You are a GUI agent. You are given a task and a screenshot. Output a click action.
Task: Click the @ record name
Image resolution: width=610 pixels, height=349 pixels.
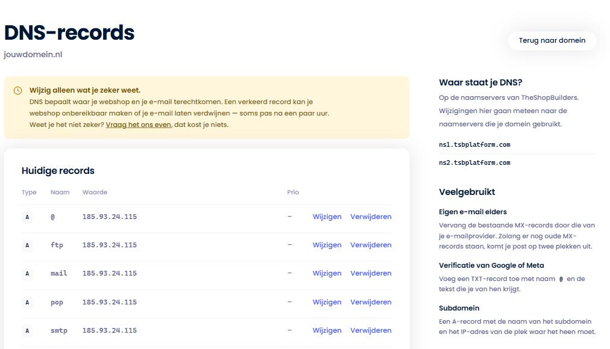(53, 217)
